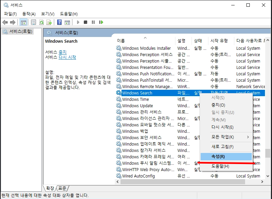The image size is (272, 199).
Task: Click the horizontal scrollbar left arrow
Action: pos(117,182)
